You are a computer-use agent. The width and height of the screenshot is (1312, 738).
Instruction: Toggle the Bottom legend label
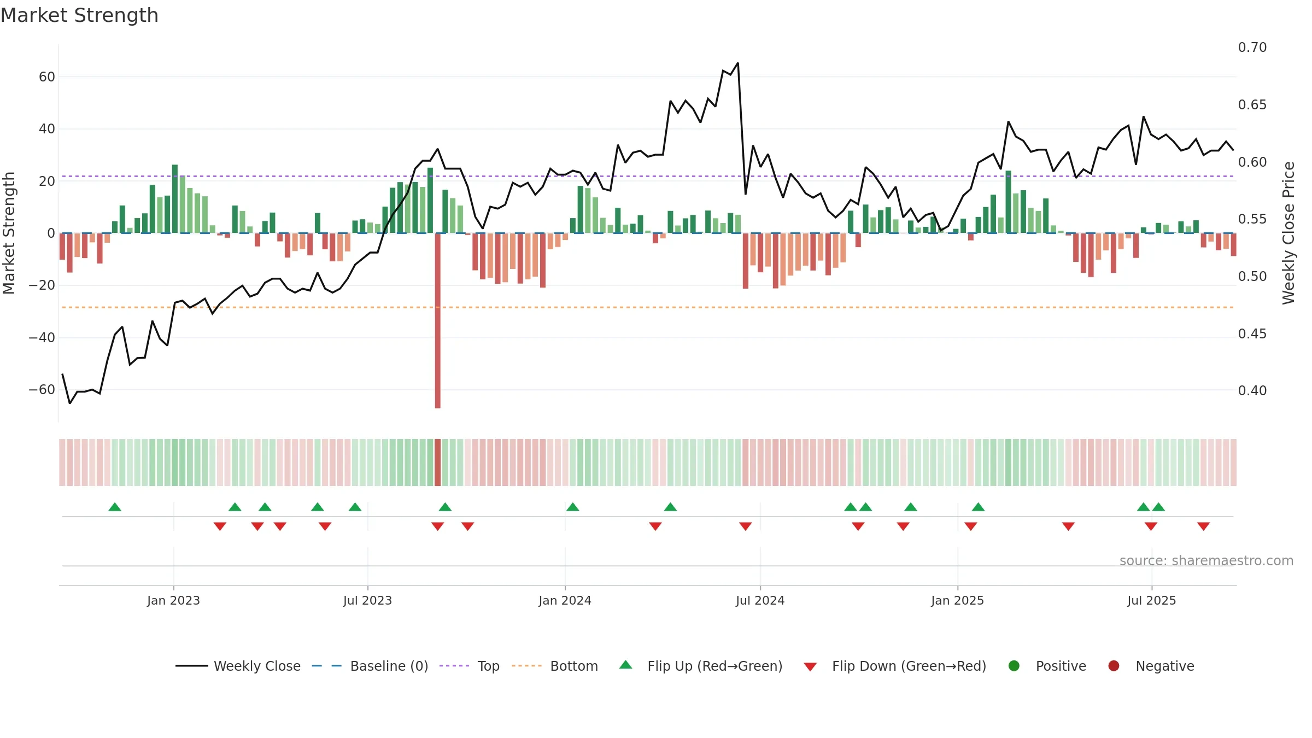[x=574, y=666]
